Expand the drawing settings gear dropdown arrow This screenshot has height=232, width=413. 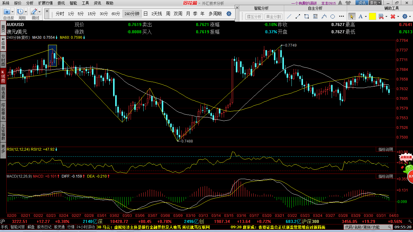pyautogui.click(x=409, y=17)
